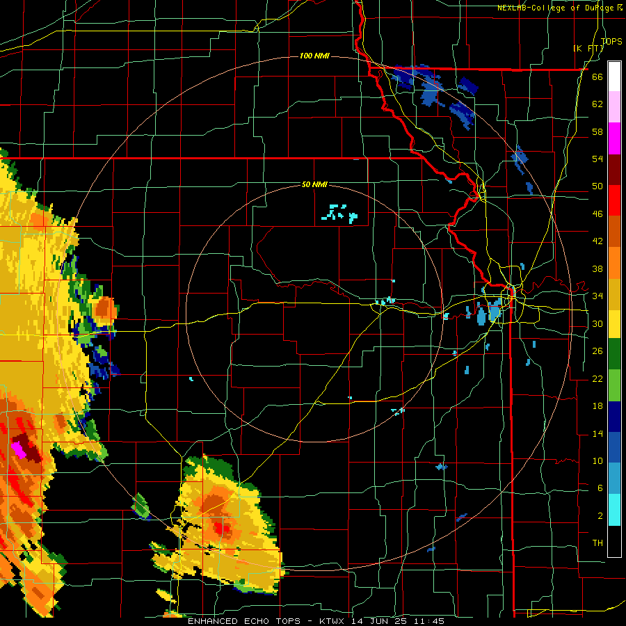Image resolution: width=626 pixels, height=626 pixels.
Task: Click the 34 value on the legend
Action: 597,296
